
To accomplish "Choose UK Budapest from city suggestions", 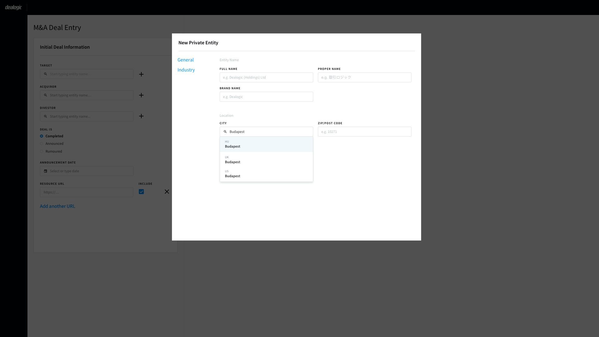I will pyautogui.click(x=266, y=160).
